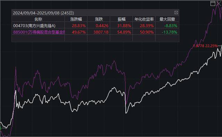Click the 28.39% annualized return value
This screenshot has width=222, height=137.
(x=147, y=26)
